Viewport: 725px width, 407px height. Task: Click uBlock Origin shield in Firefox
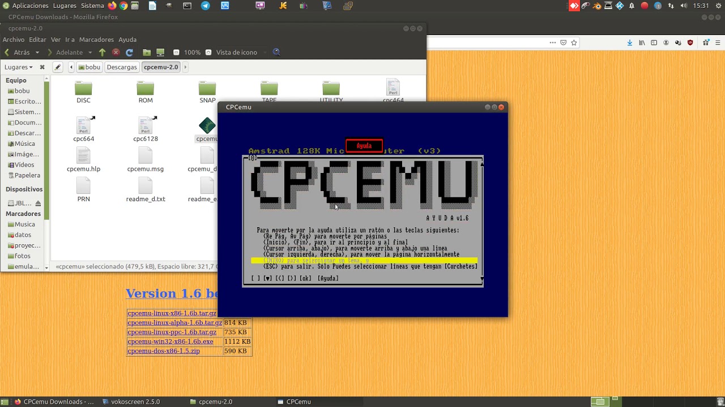(x=690, y=42)
